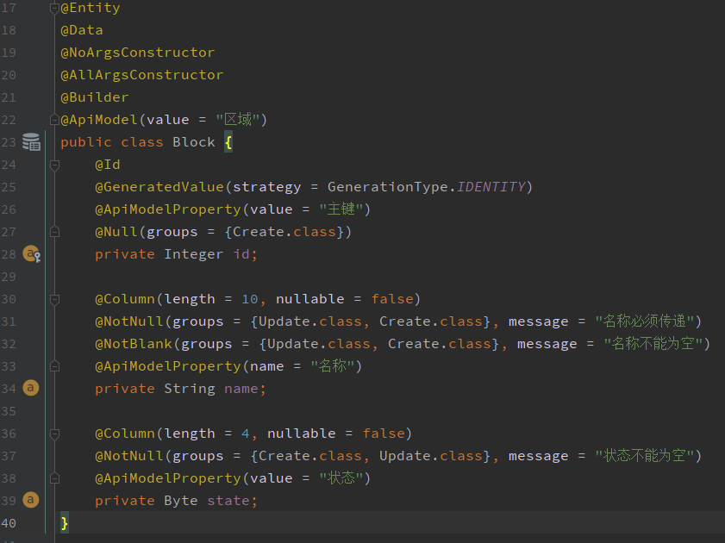The height and width of the screenshot is (543, 725).
Task: Click the String type on line 34
Action: pyautogui.click(x=190, y=389)
